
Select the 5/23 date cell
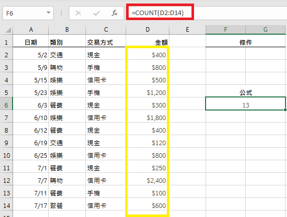click(x=31, y=93)
